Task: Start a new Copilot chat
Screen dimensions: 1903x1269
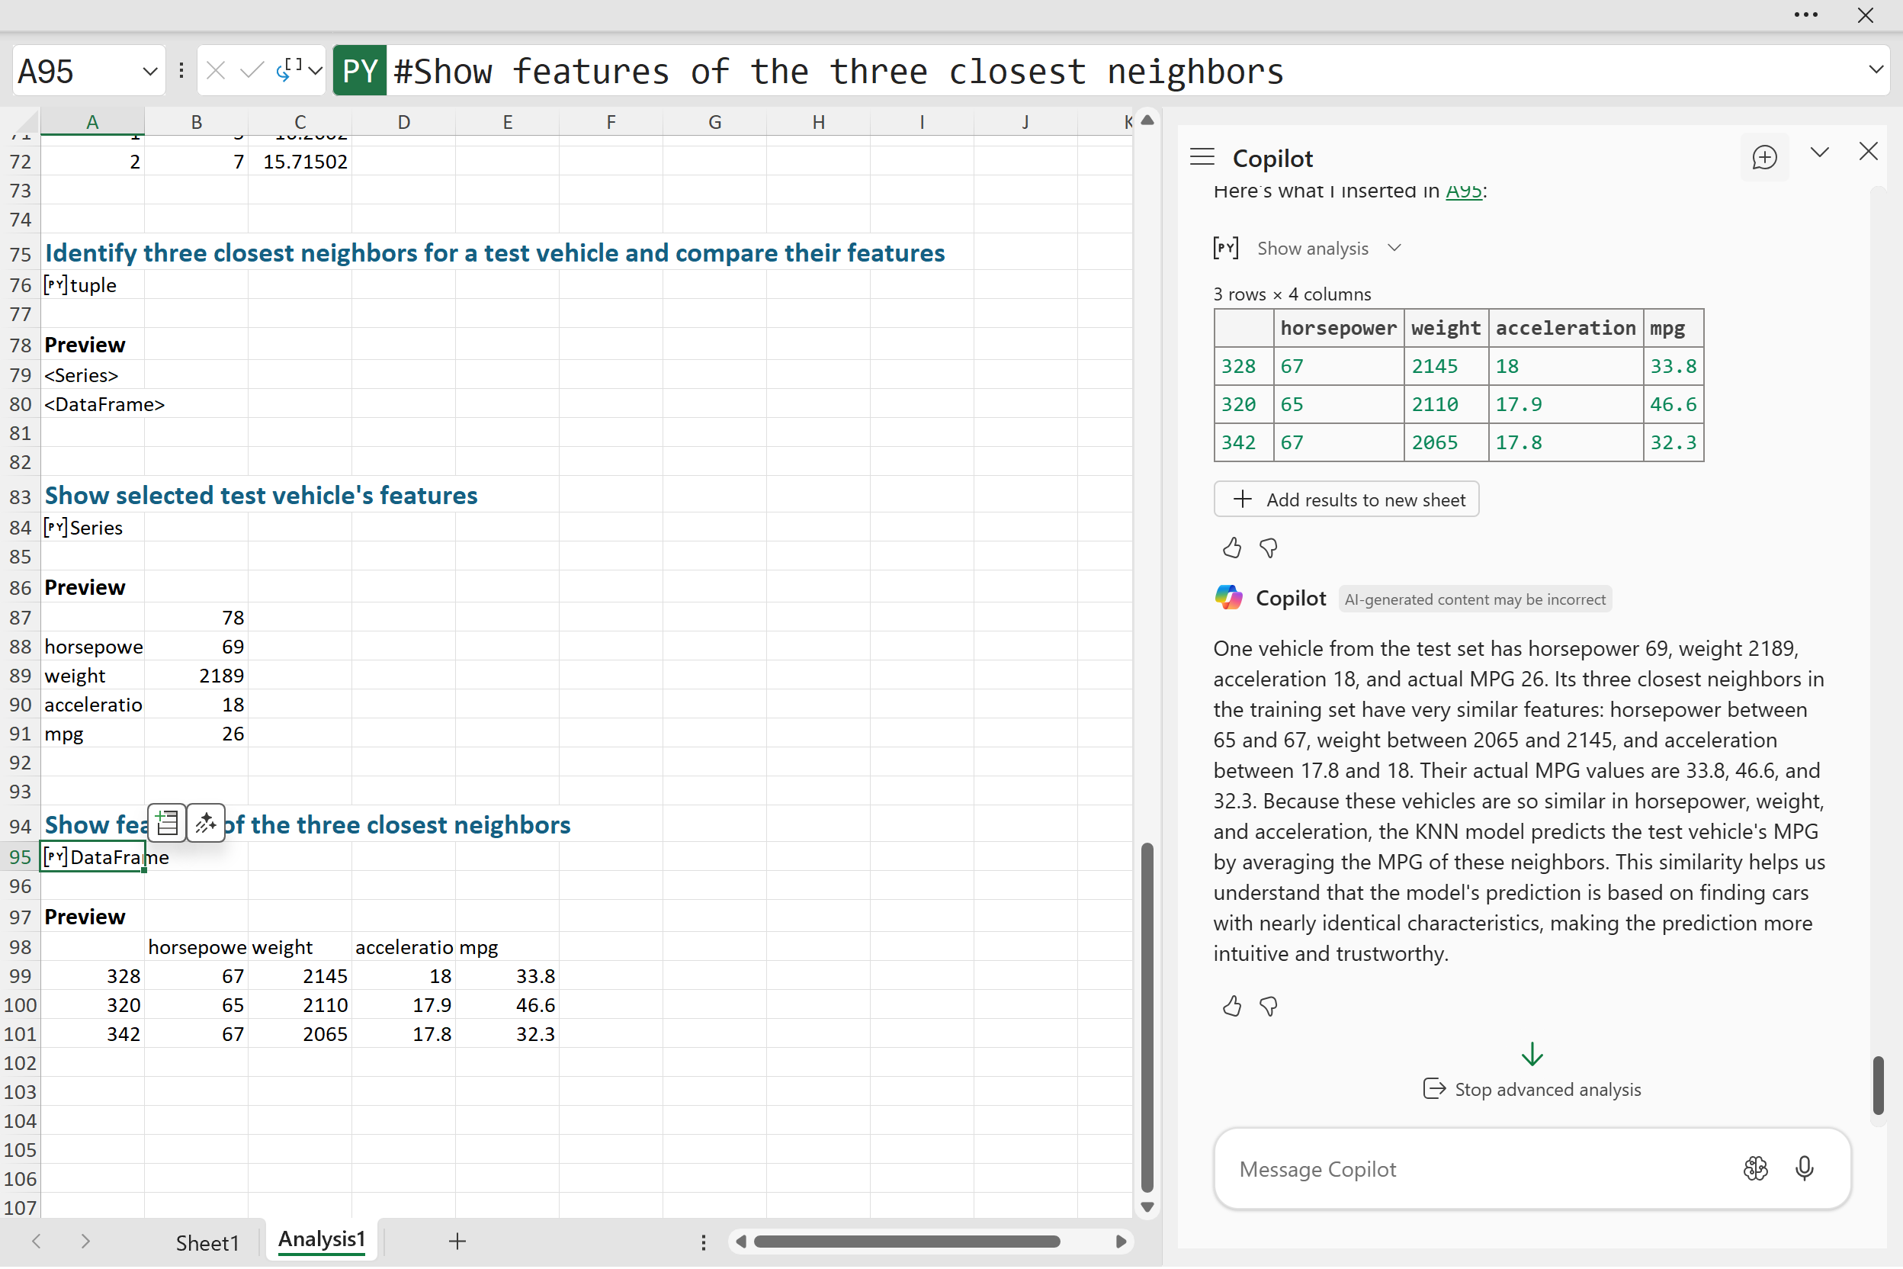Action: click(1763, 157)
